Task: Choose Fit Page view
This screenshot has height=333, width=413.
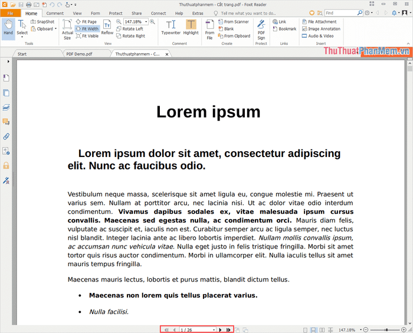Action: [x=86, y=22]
